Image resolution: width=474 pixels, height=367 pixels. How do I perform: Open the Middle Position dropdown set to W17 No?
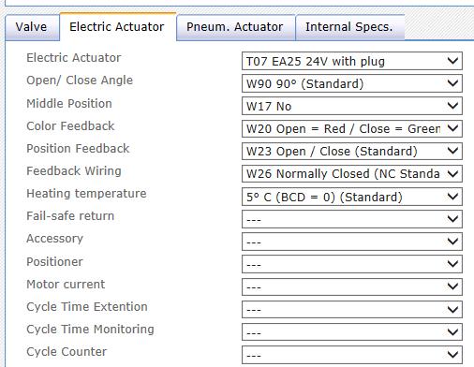(352, 106)
